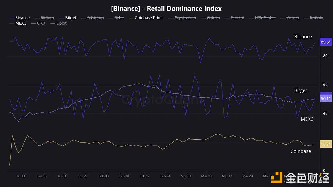This screenshot has height=187, width=333.
Task: Click the 50.1 value tag on axis
Action: point(326,98)
